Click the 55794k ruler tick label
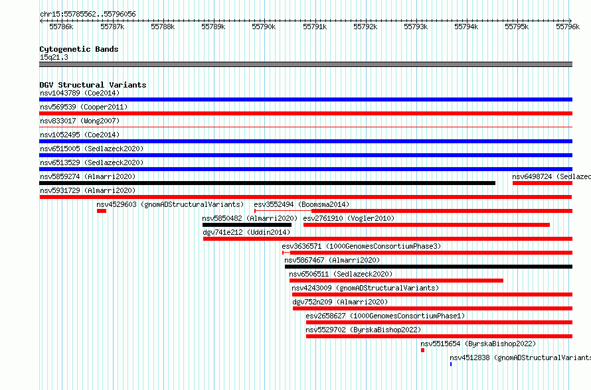 coord(466,27)
